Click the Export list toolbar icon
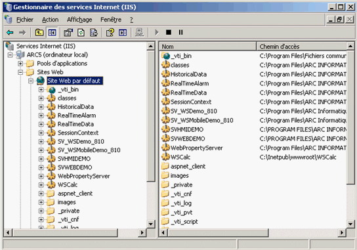 (x=94, y=33)
